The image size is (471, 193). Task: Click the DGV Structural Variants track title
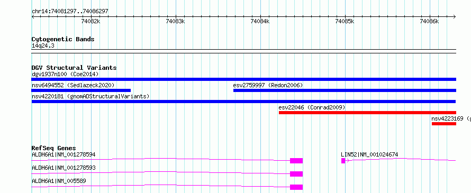click(x=74, y=68)
